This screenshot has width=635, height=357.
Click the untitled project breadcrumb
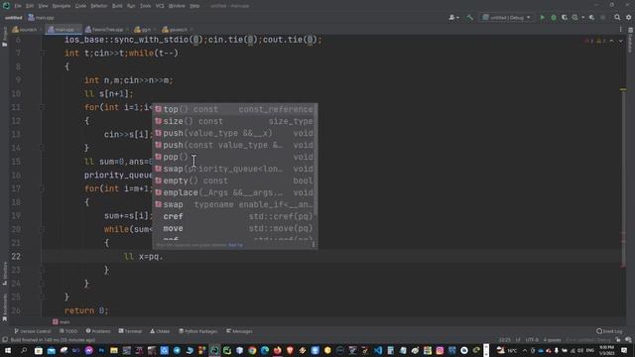(13, 18)
